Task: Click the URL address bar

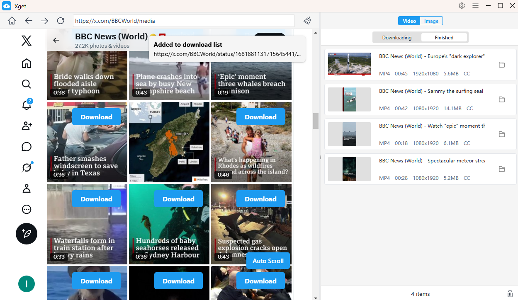Action: click(184, 21)
